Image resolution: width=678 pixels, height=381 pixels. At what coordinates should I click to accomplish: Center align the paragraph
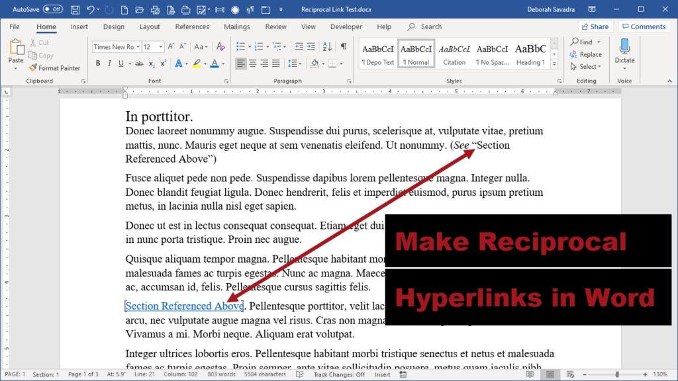(x=252, y=63)
